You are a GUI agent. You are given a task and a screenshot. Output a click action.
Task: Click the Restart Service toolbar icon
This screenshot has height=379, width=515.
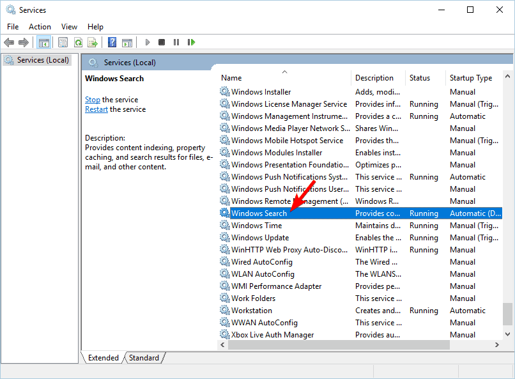click(x=191, y=42)
